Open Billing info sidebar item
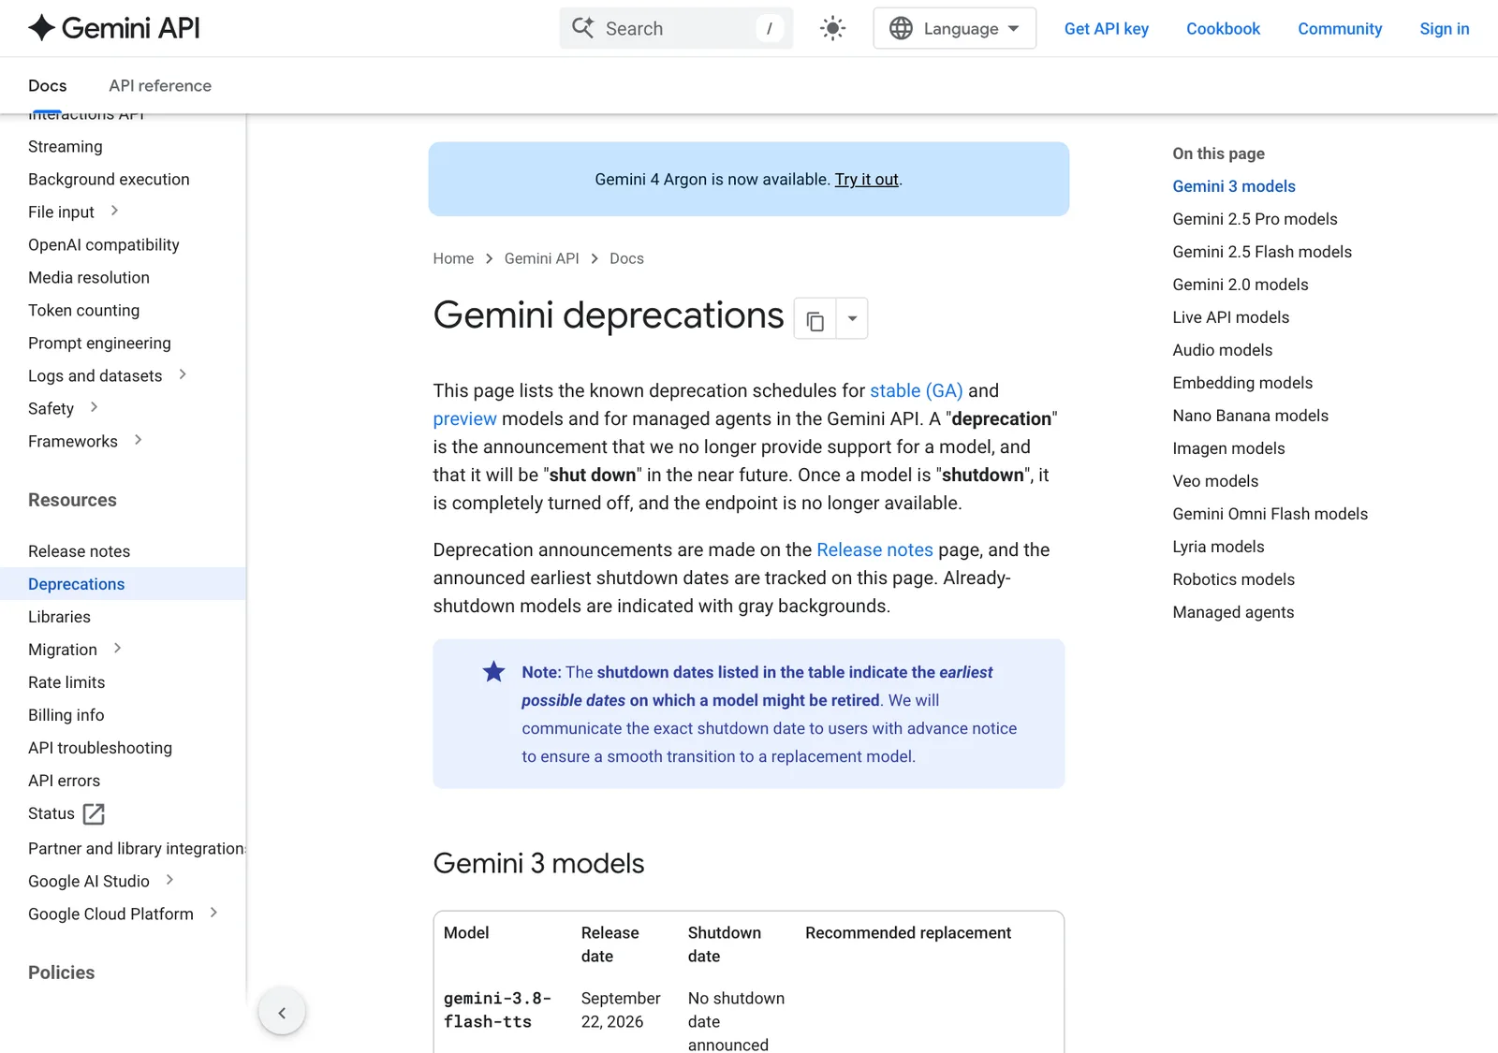 click(x=66, y=715)
